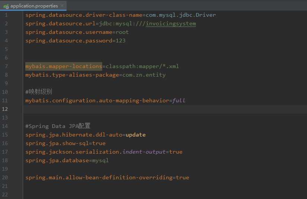Click the Spring icon on application.properties tab

6,6
